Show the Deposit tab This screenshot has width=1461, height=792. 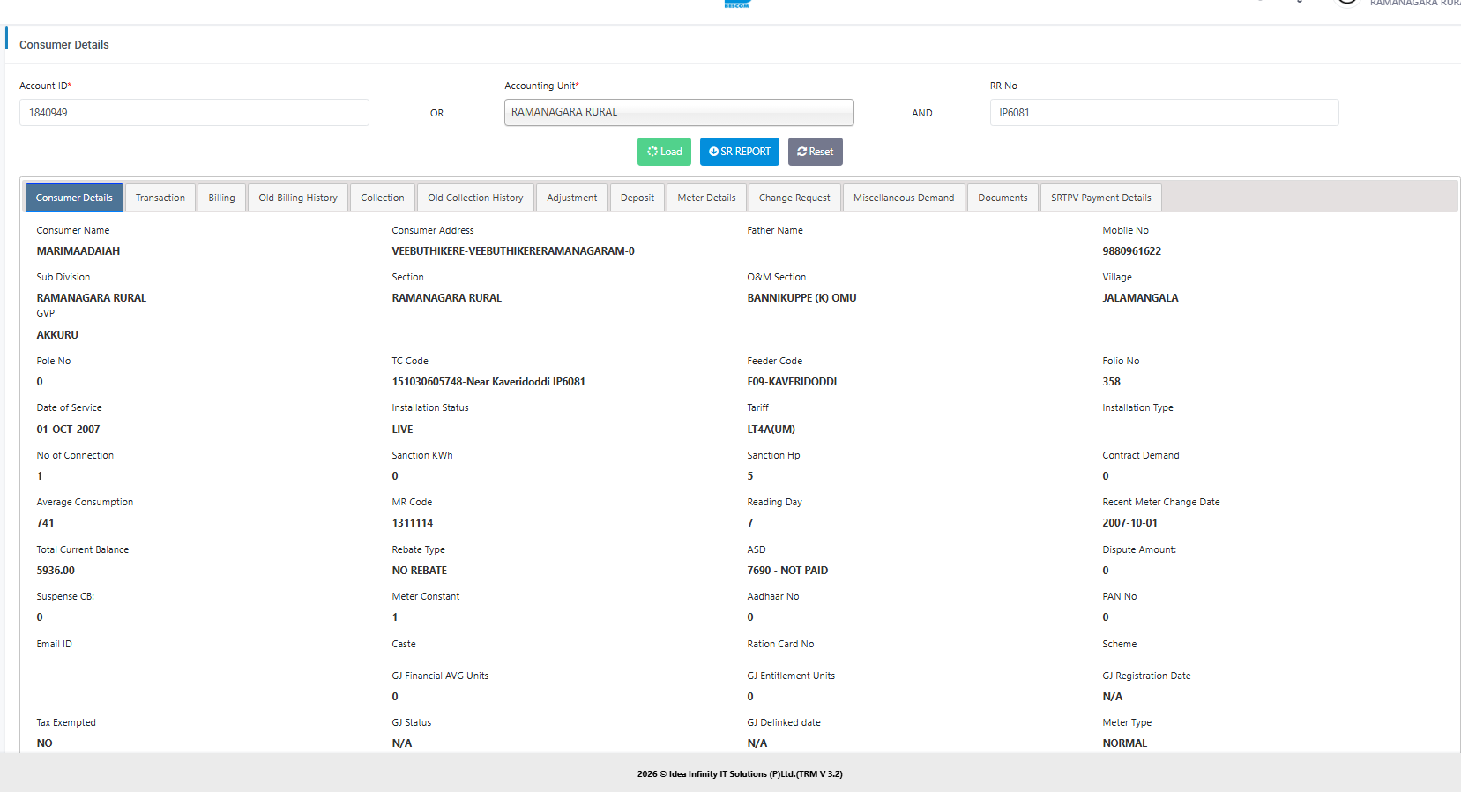coord(637,198)
